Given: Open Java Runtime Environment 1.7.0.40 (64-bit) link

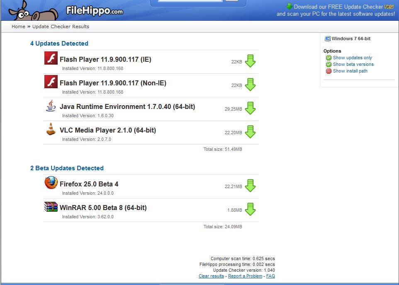Looking at the screenshot, I should (x=127, y=106).
